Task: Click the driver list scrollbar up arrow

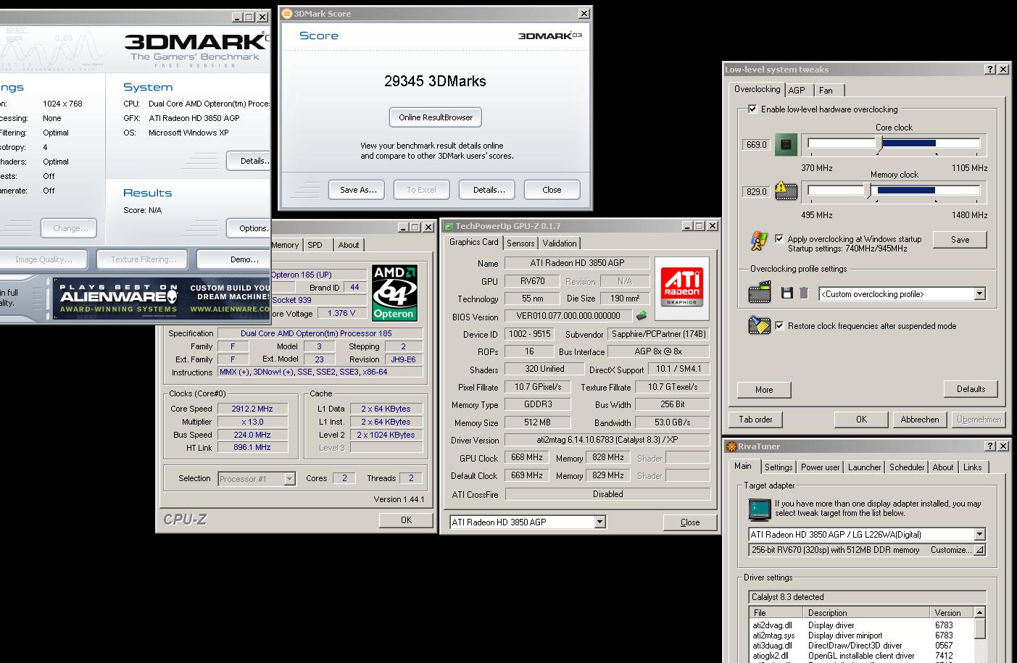Action: (x=979, y=613)
